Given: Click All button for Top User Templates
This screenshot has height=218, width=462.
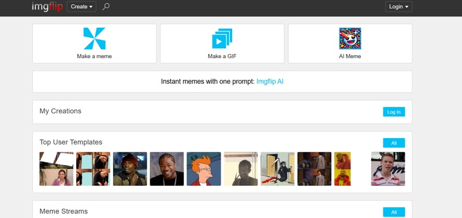Looking at the screenshot, I should point(394,143).
